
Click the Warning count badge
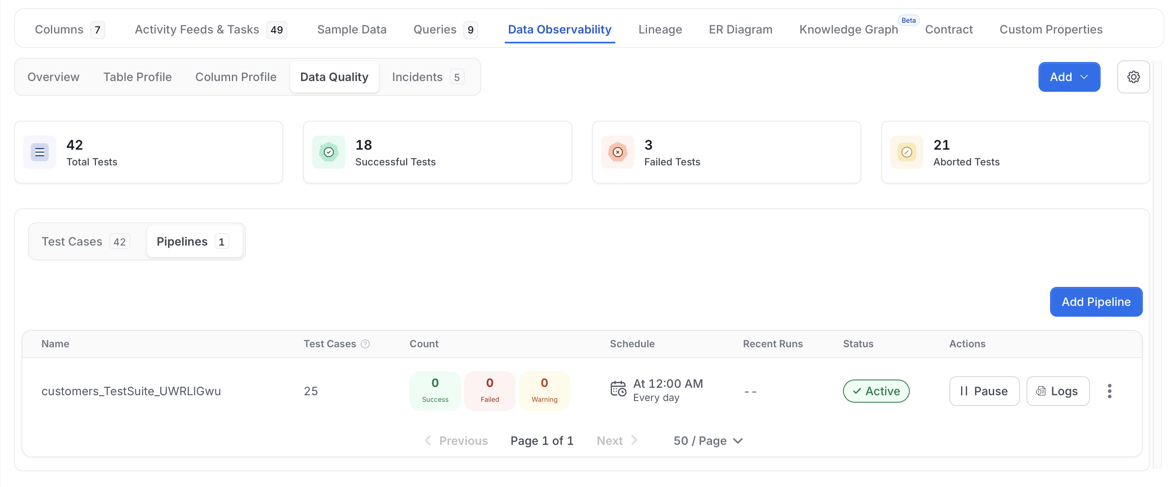pyautogui.click(x=544, y=391)
